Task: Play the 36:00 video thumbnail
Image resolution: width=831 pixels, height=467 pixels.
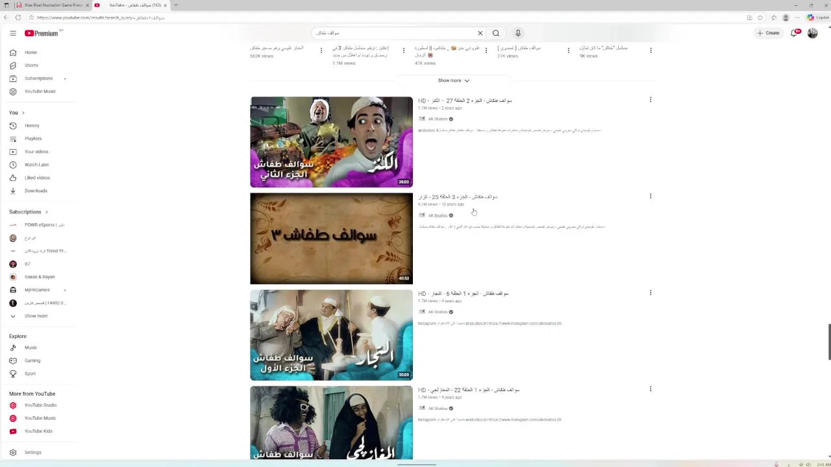Action: [331, 142]
